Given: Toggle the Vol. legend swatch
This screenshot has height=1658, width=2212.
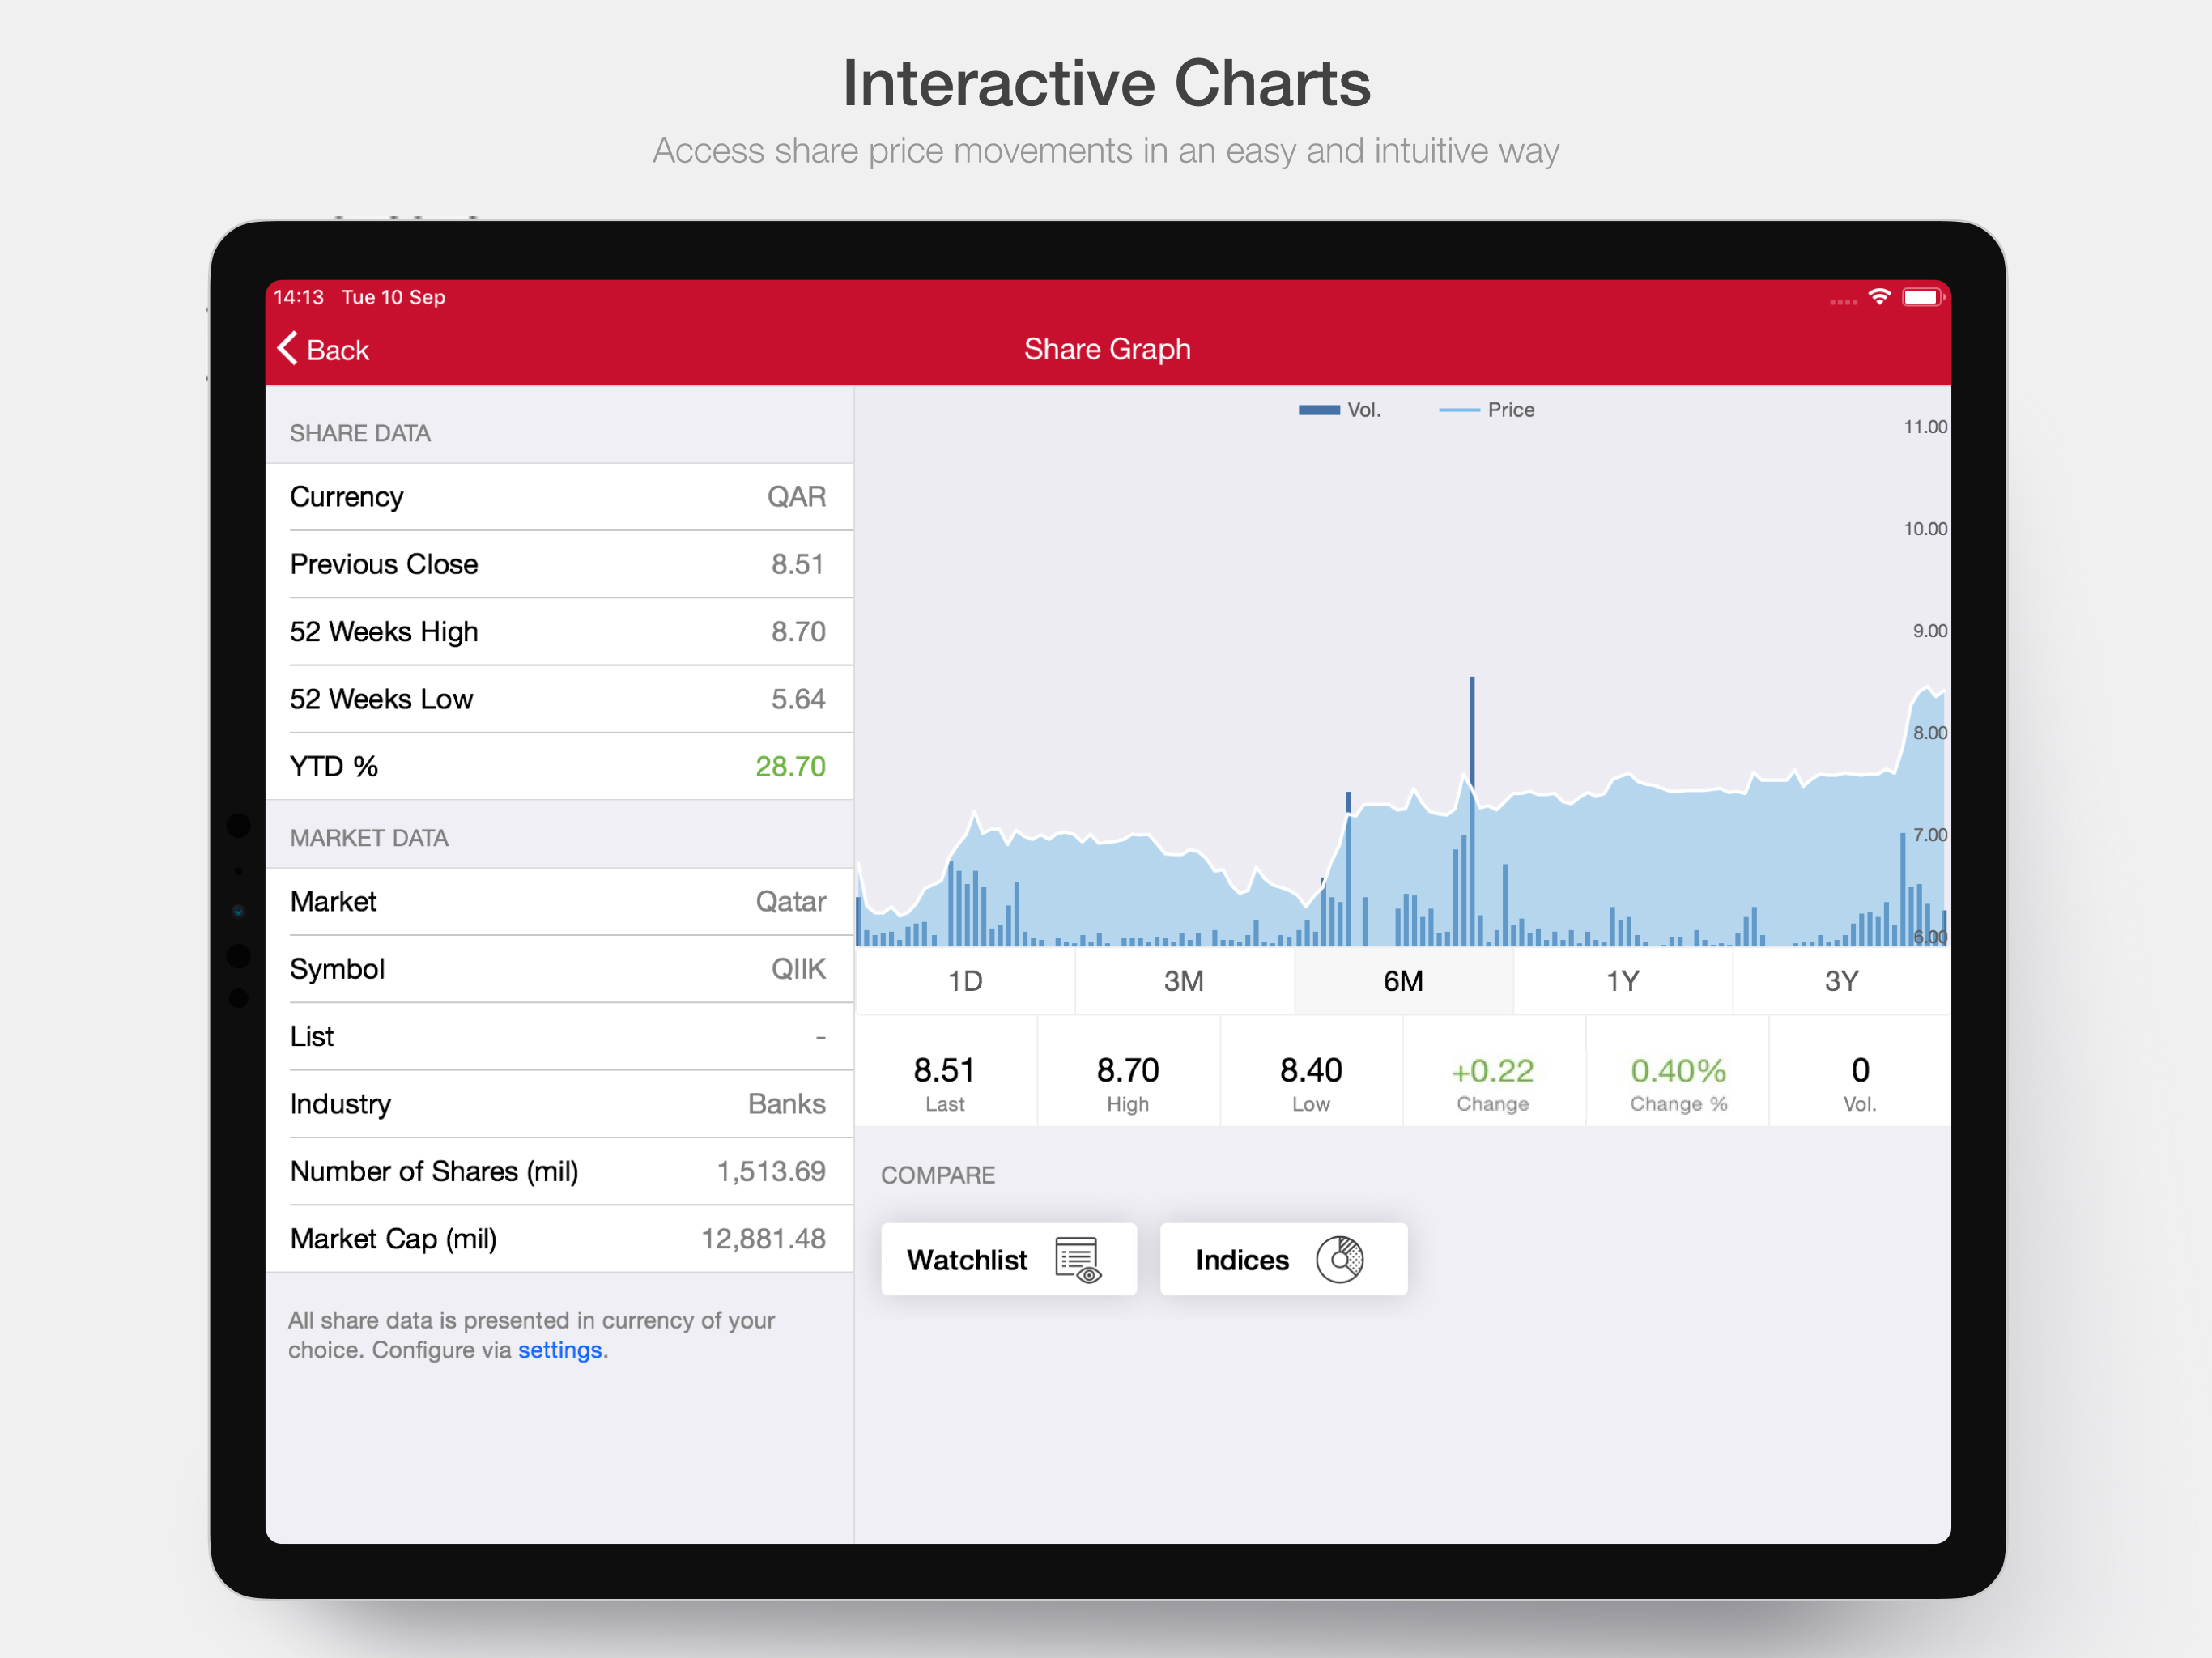Looking at the screenshot, I should [1318, 410].
